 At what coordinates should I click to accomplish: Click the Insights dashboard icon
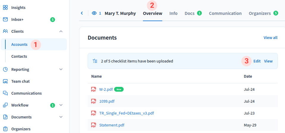pos(5,7)
